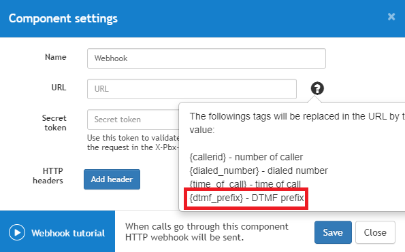Click the HTTP headers label
The height and width of the screenshot is (252, 405).
[x=48, y=176]
